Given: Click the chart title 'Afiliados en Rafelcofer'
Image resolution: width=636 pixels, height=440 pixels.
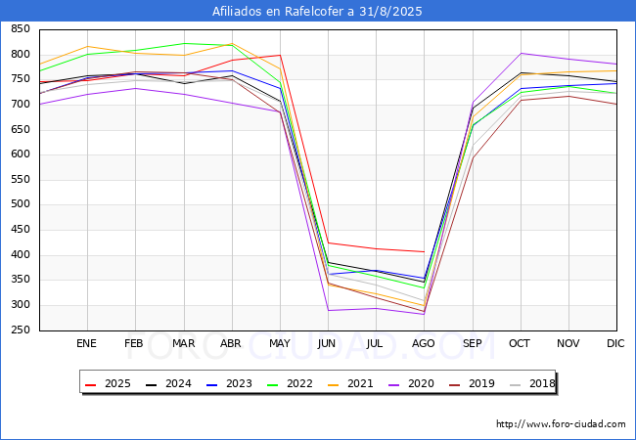Looking at the screenshot, I should [x=318, y=11].
